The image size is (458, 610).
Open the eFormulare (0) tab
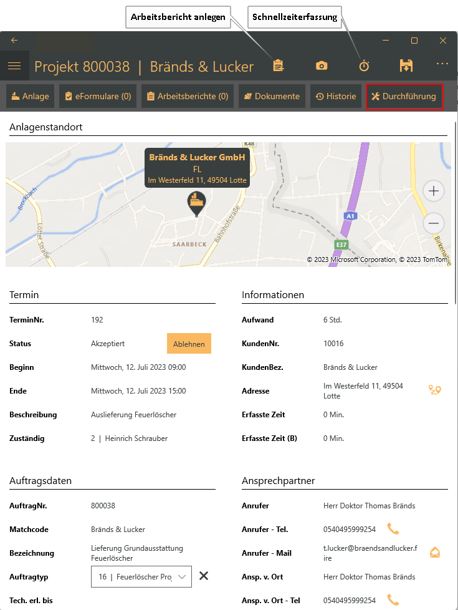(x=98, y=96)
